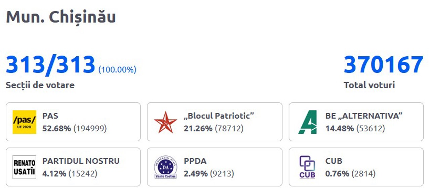
Task: Click the 370167 total votes number
Action: click(383, 65)
